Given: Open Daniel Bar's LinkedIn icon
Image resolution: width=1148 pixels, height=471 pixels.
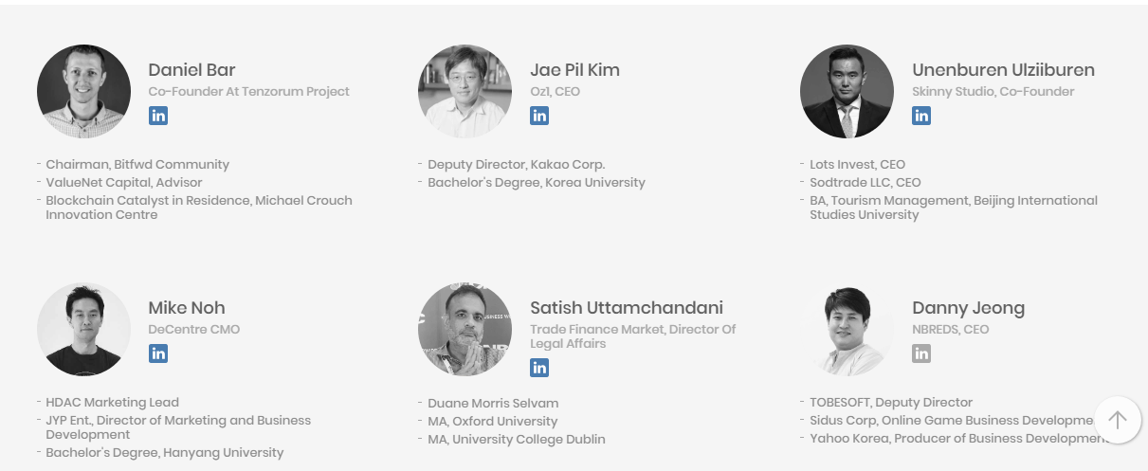Looking at the screenshot, I should (x=158, y=116).
